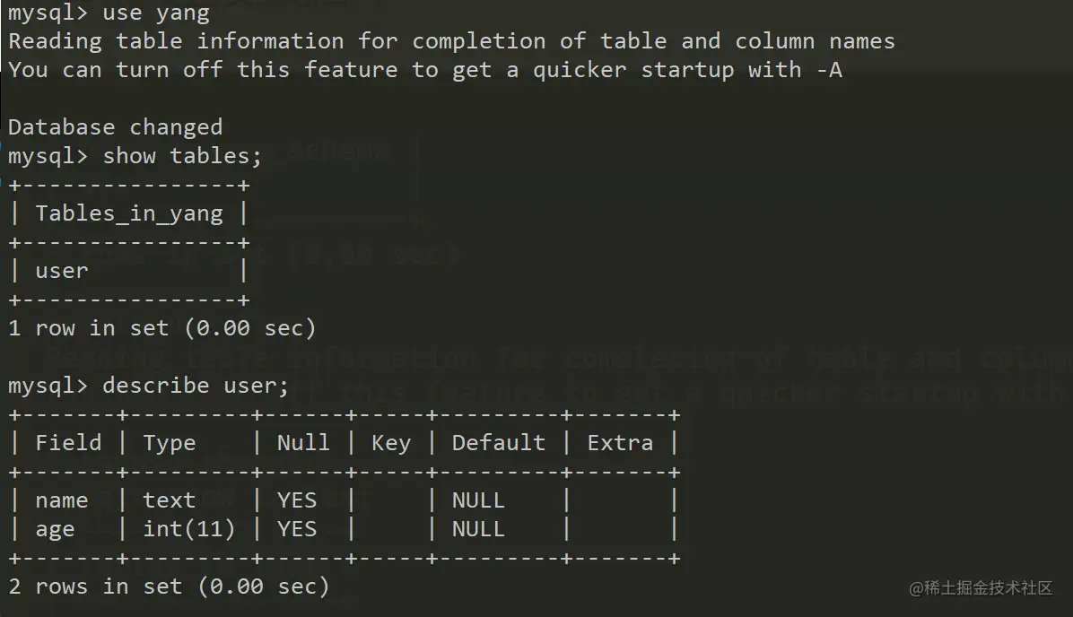The height and width of the screenshot is (617, 1073).
Task: Click the 'user' table name row
Action: point(62,271)
